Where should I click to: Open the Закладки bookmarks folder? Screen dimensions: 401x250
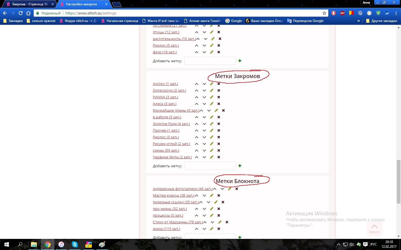point(13,21)
